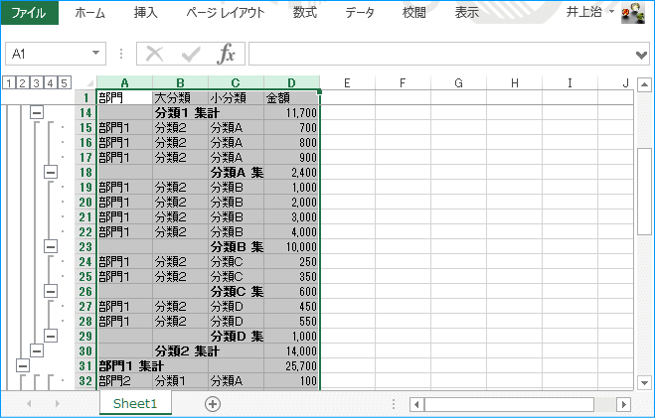Select the 部門1 集計 cell

tap(124, 365)
